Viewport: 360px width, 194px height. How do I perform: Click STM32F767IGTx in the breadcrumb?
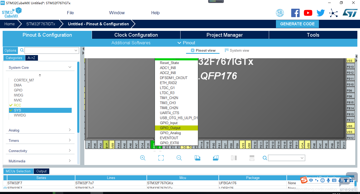[41, 24]
